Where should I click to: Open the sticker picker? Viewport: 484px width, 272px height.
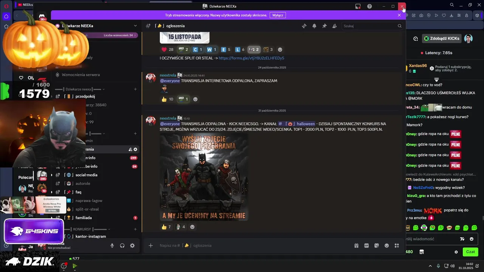click(377, 246)
